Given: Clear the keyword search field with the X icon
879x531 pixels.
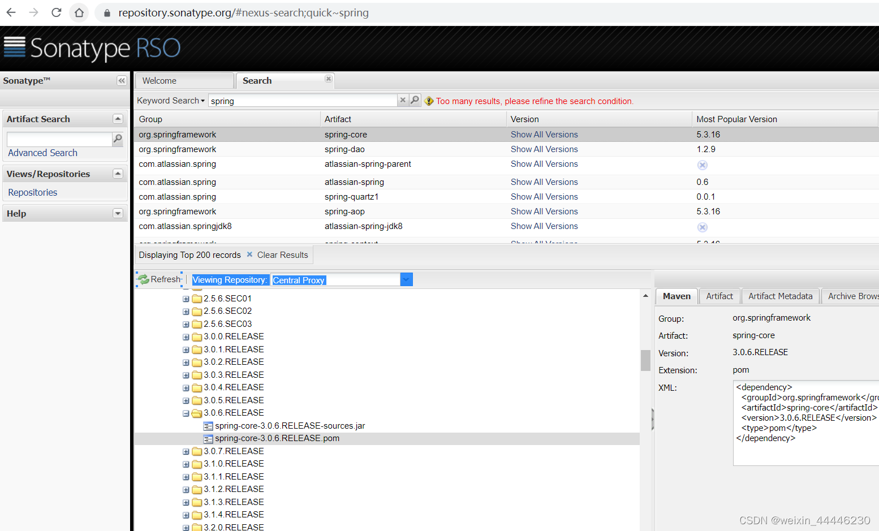Looking at the screenshot, I should 403,100.
